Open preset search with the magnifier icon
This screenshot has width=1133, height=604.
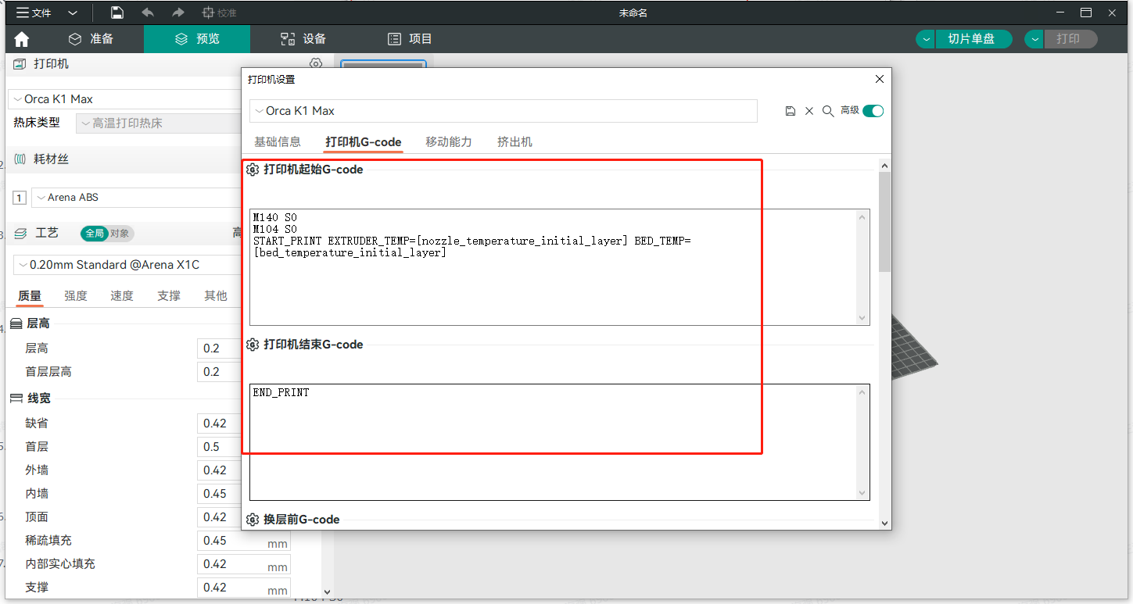[828, 111]
